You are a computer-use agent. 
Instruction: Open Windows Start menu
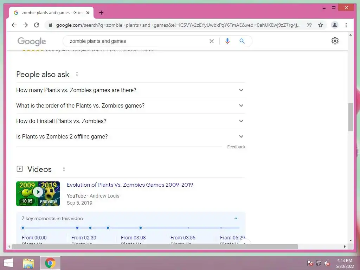(8, 263)
